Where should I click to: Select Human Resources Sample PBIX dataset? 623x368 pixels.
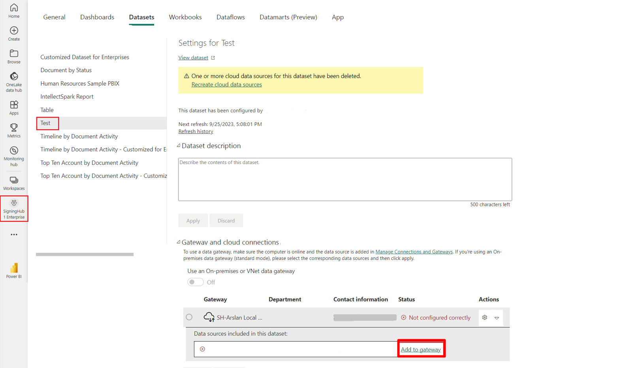[80, 84]
